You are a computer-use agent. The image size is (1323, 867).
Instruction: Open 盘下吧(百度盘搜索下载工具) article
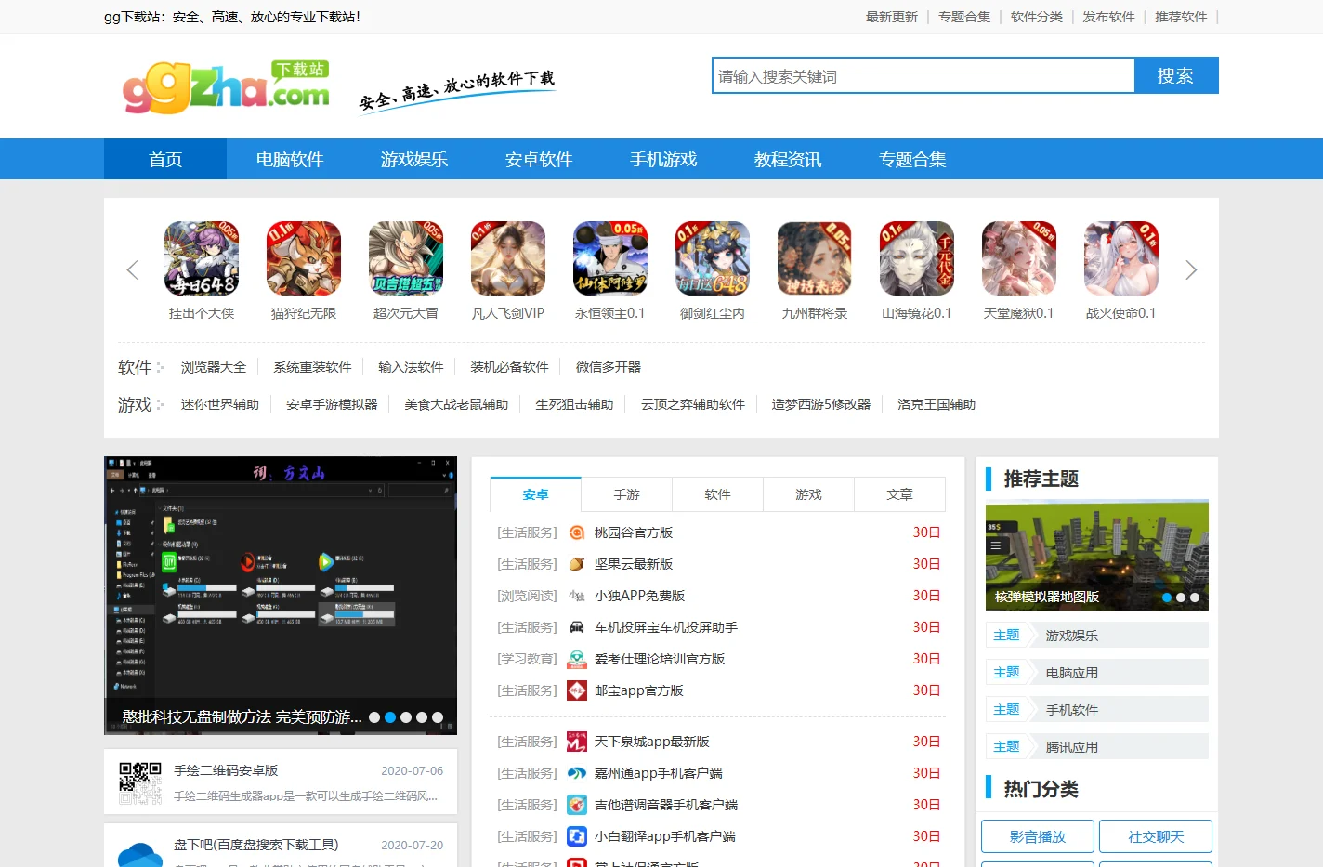(256, 845)
